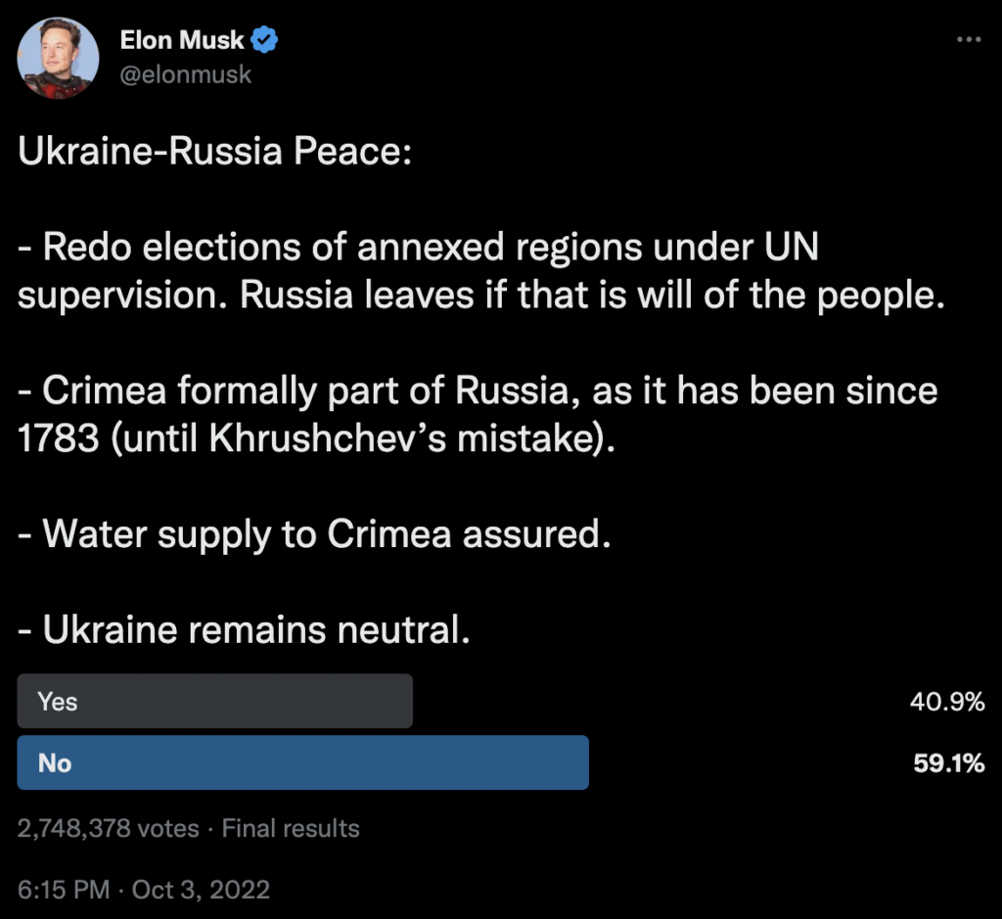Click the 59.1% result value

[x=948, y=763]
